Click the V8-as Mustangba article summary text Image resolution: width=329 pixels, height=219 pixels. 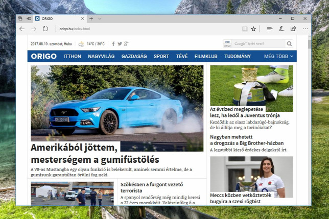pyautogui.click(x=111, y=172)
